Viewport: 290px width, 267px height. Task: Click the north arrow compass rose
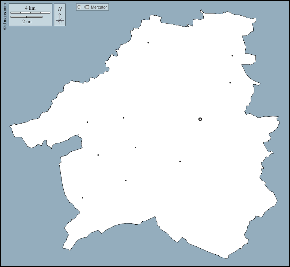60,19
